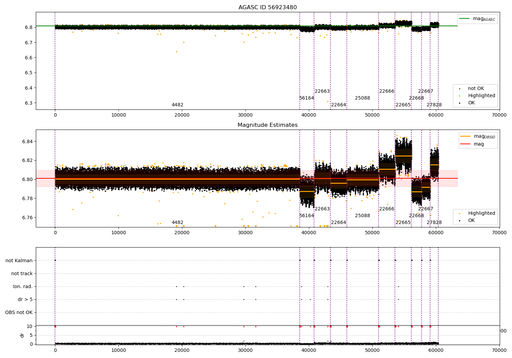Click obsid label 22667 in AGASC ID plot
The width and height of the screenshot is (512, 358).
tap(426, 91)
